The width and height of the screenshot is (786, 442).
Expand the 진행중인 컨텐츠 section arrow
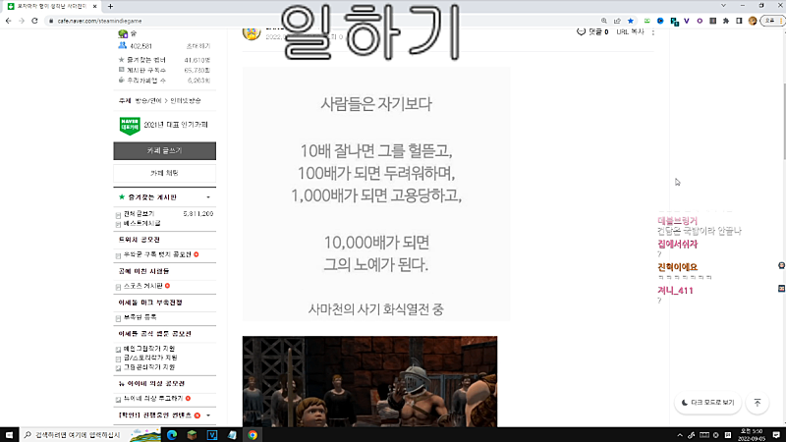pyautogui.click(x=208, y=415)
